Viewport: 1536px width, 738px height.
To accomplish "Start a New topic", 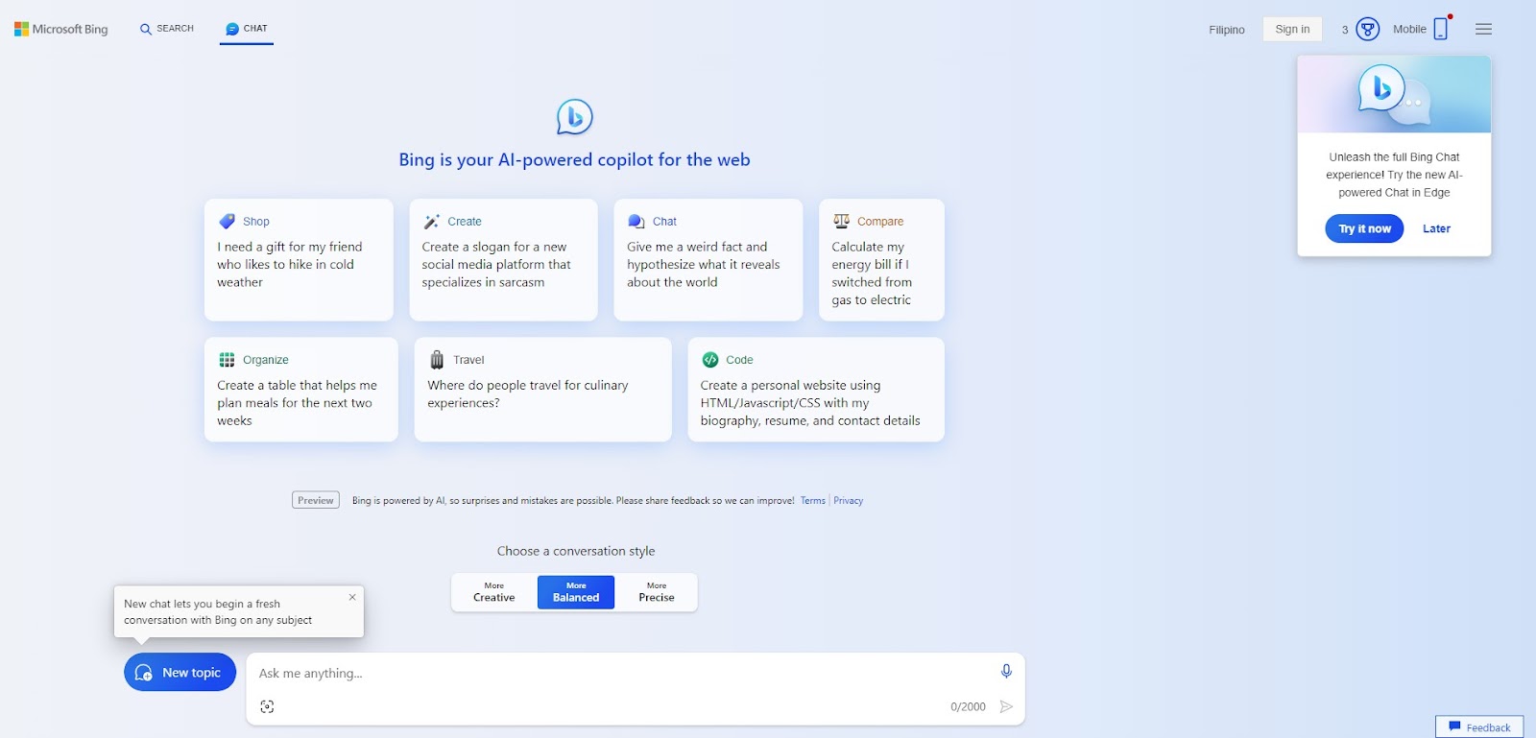I will pyautogui.click(x=180, y=672).
